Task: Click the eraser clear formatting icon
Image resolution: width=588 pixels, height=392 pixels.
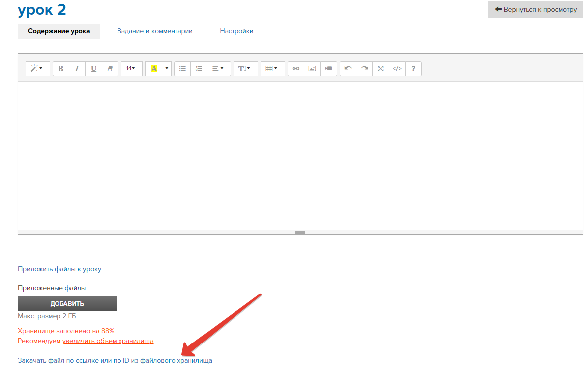Action: point(110,69)
